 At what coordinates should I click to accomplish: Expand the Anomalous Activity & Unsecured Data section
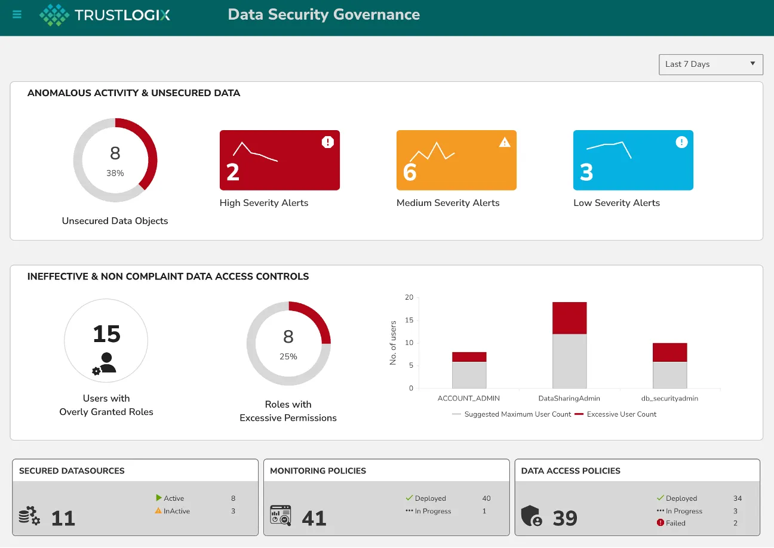pos(134,93)
